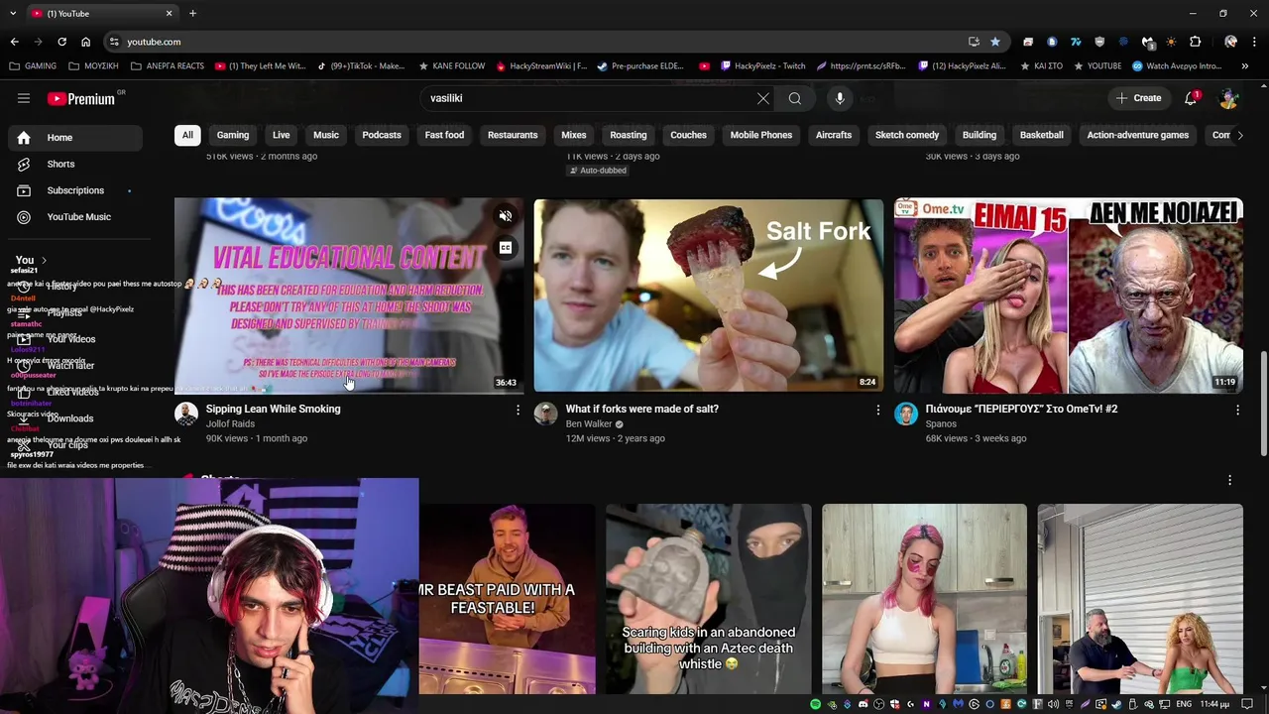
Task: Open Subscriptions in the sidebar
Action: tap(75, 190)
